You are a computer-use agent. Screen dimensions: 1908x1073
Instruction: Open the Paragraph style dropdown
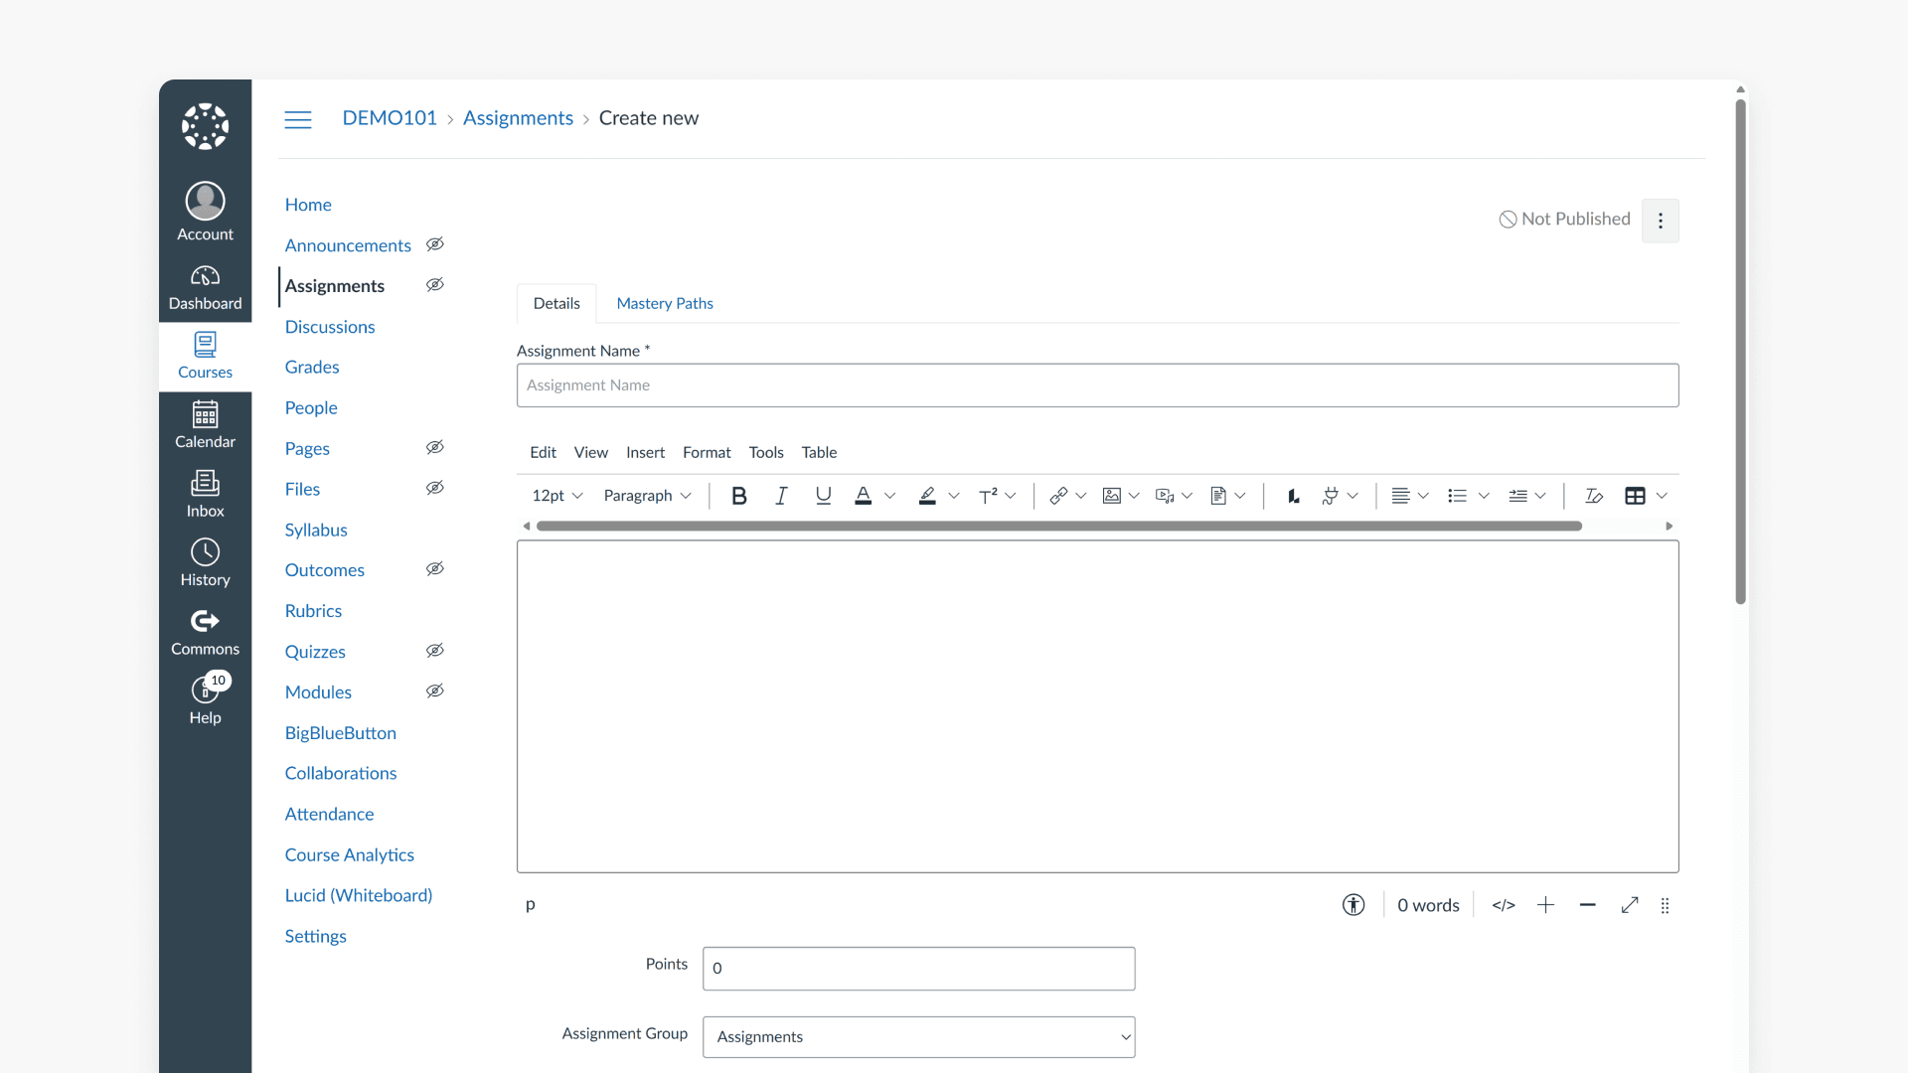[x=647, y=495]
